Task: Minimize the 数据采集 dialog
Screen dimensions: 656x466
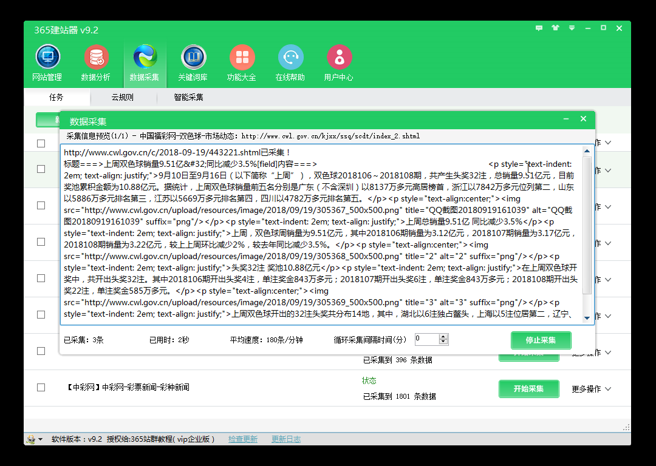Action: click(566, 119)
